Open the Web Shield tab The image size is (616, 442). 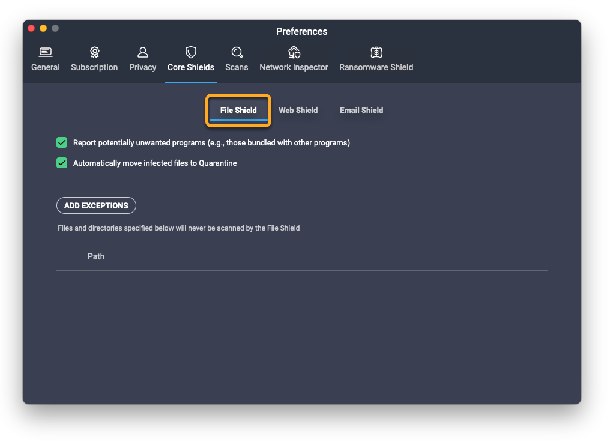298,110
